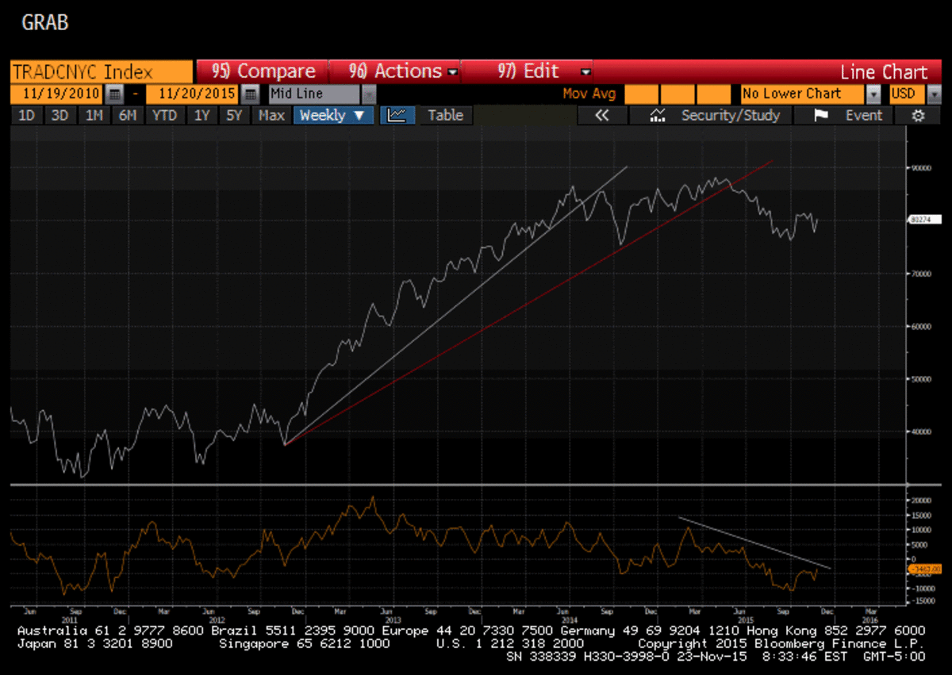Open the 96) Actions menu

click(395, 71)
